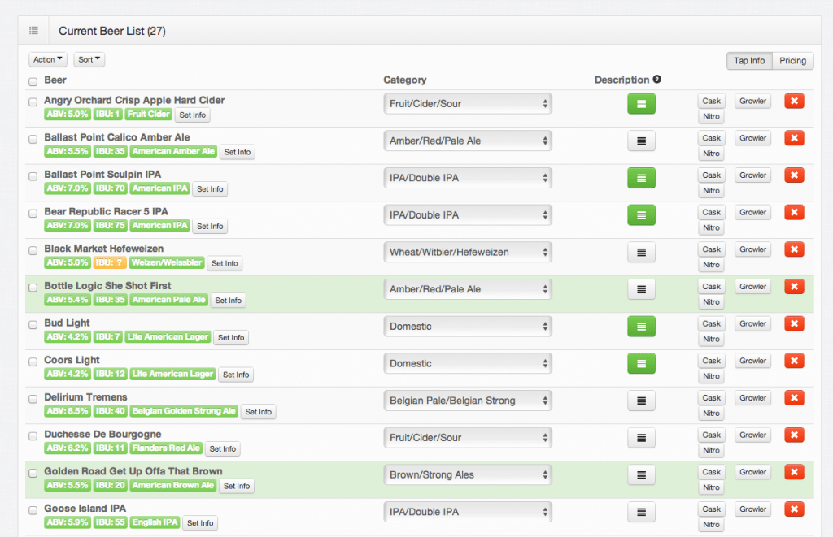The width and height of the screenshot is (833, 537).
Task: Open description for Angry Orchard Crisp Apple Hard Cider
Action: pos(641,103)
